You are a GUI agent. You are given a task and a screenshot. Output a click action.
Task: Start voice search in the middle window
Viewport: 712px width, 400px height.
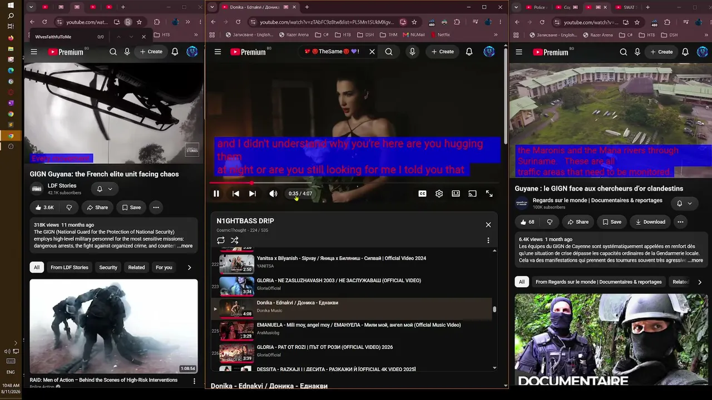(412, 52)
